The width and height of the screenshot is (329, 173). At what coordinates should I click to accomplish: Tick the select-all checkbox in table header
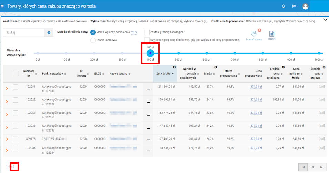[x=16, y=73]
